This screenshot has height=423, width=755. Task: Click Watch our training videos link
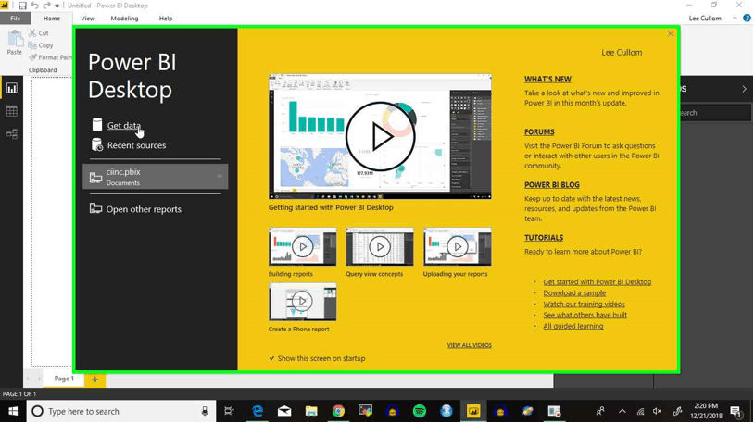(x=584, y=305)
